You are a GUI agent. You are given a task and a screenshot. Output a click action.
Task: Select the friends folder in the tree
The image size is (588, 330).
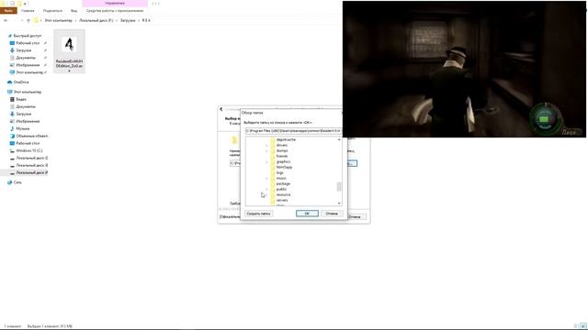tap(282, 156)
